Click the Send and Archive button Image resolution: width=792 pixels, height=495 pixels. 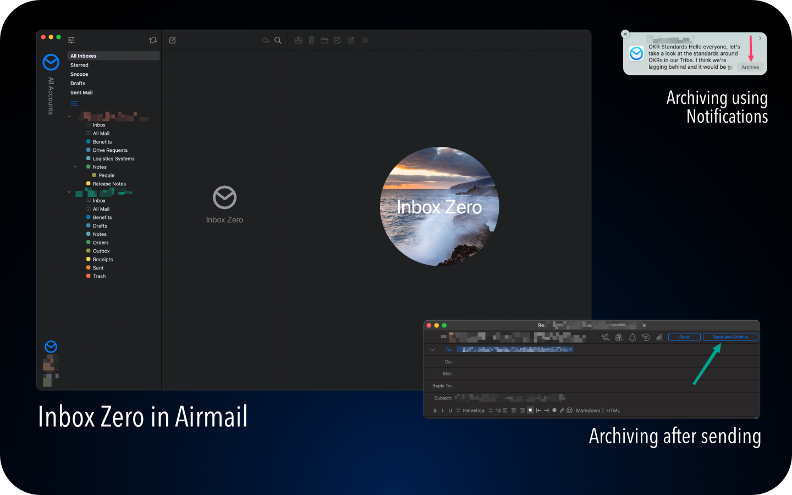[x=730, y=337]
